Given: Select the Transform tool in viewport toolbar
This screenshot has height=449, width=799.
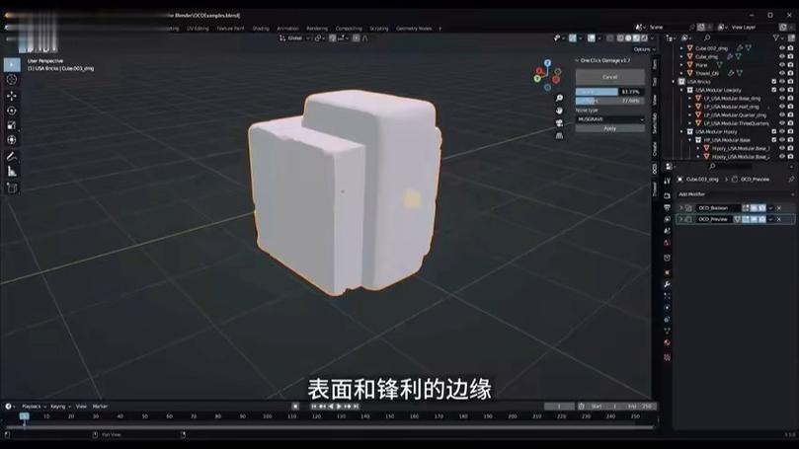Looking at the screenshot, I should point(12,140).
